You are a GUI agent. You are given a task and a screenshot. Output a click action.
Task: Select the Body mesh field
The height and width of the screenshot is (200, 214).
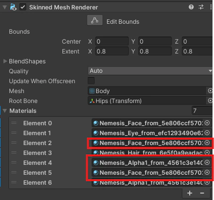(147, 91)
